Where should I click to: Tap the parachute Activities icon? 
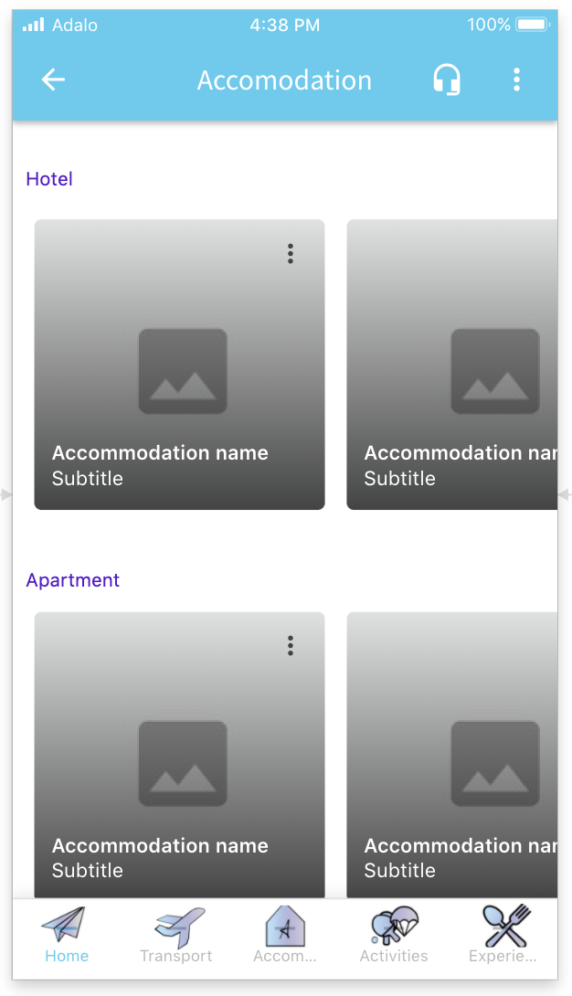click(394, 925)
